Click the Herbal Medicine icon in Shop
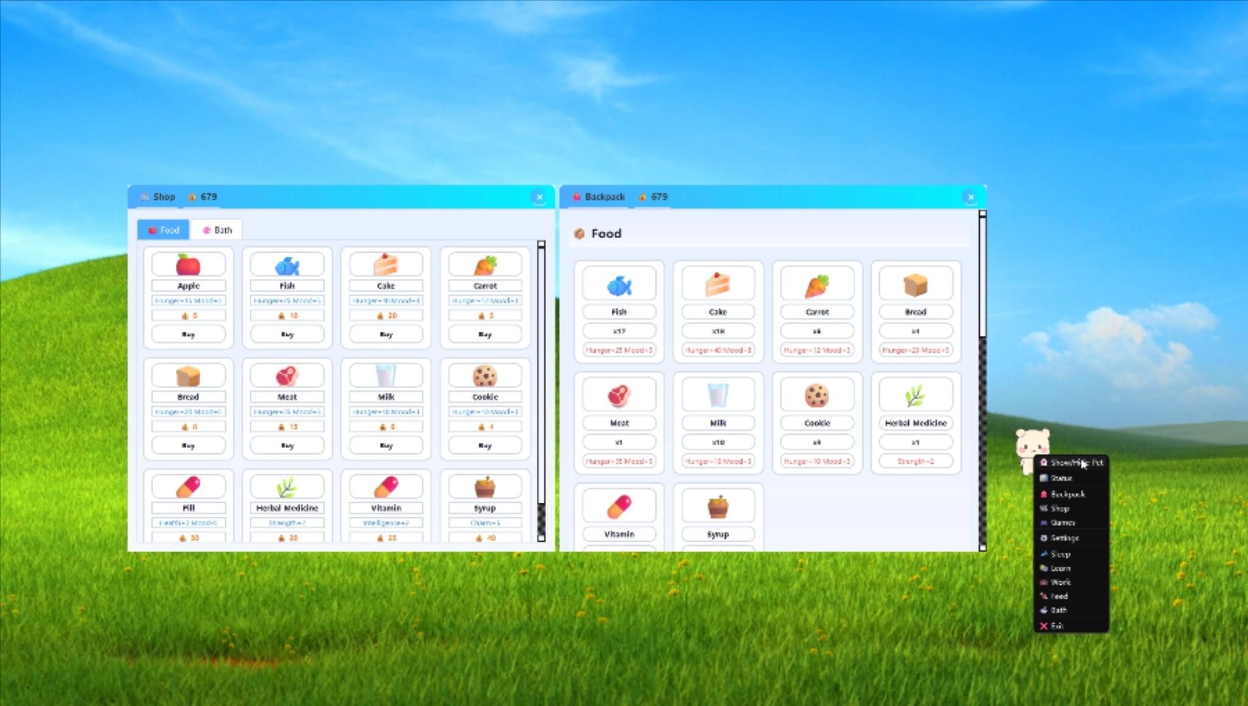The height and width of the screenshot is (706, 1248). pos(287,487)
